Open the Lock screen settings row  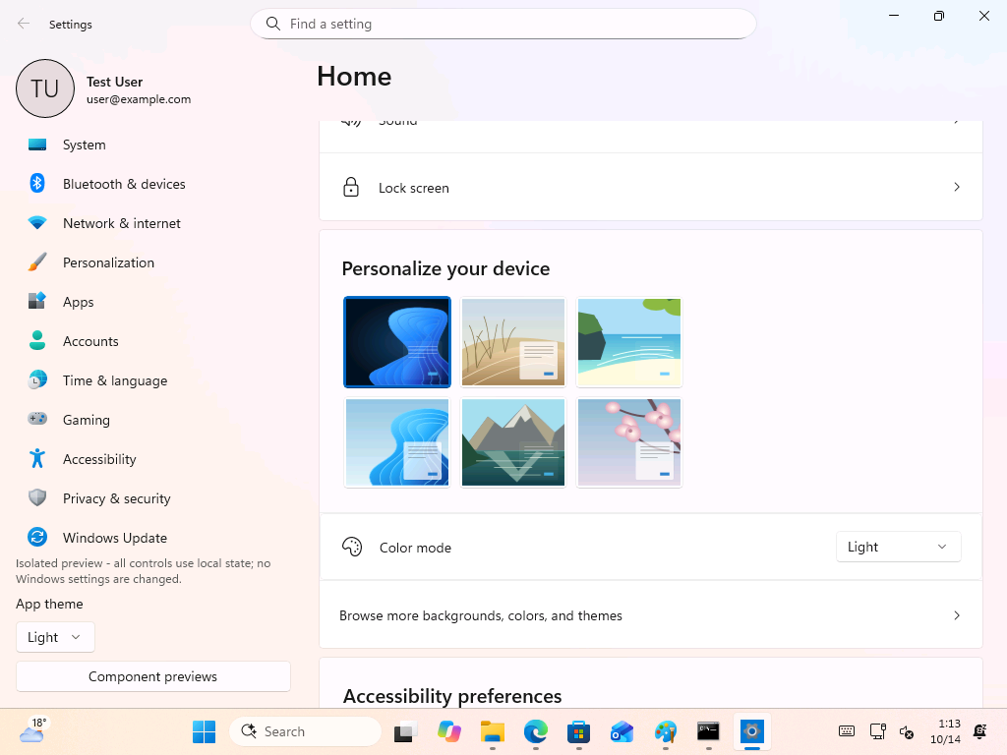tap(651, 188)
